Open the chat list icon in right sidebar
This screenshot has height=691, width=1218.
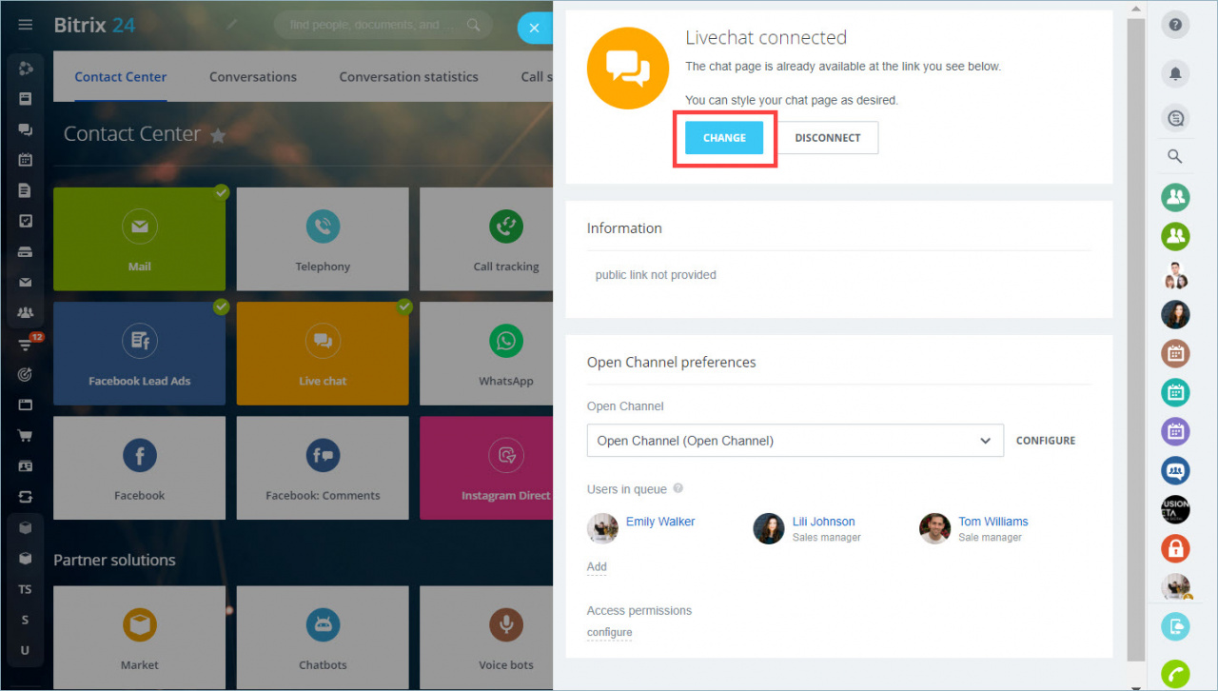point(1175,118)
